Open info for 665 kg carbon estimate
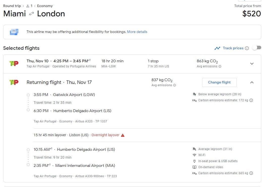Viewport: 264px width, 187px height. coord(251,173)
